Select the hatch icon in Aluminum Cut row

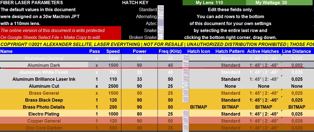click(x=185, y=86)
